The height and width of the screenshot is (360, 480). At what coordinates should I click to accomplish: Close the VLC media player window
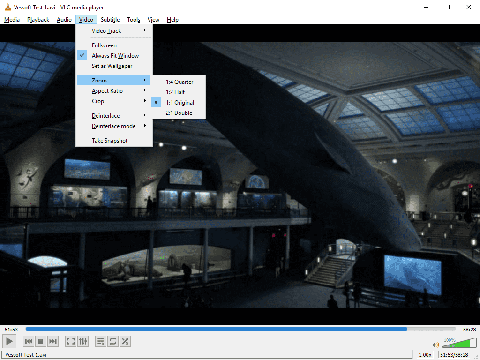tap(469, 7)
